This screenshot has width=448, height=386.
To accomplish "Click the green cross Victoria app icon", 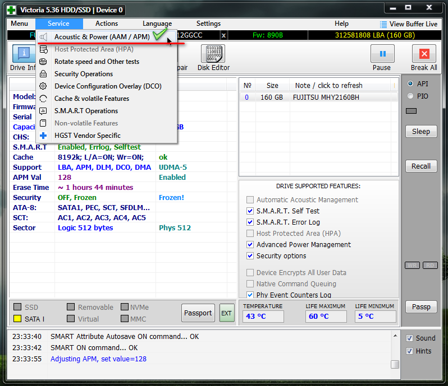I will pos(11,10).
